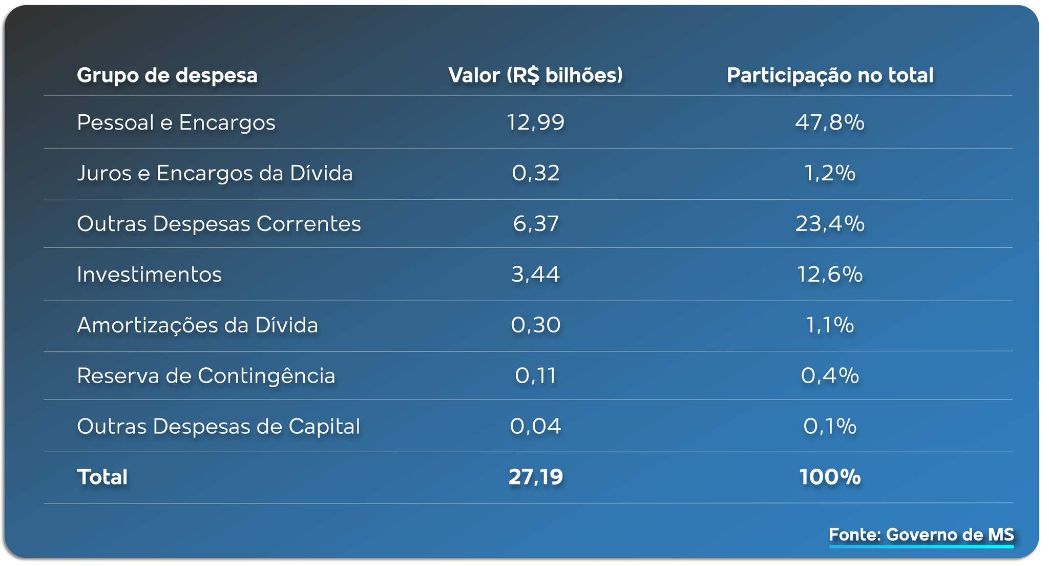Screen dimensions: 1049x566
Task: Click the 'Grupo de despesa' column header
Action: pos(167,75)
